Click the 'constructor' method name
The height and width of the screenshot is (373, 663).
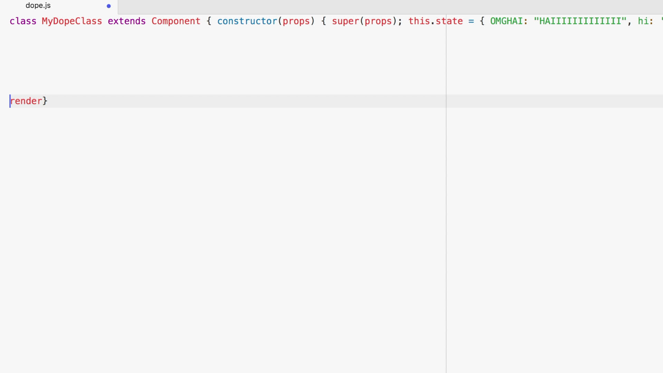pyautogui.click(x=247, y=21)
